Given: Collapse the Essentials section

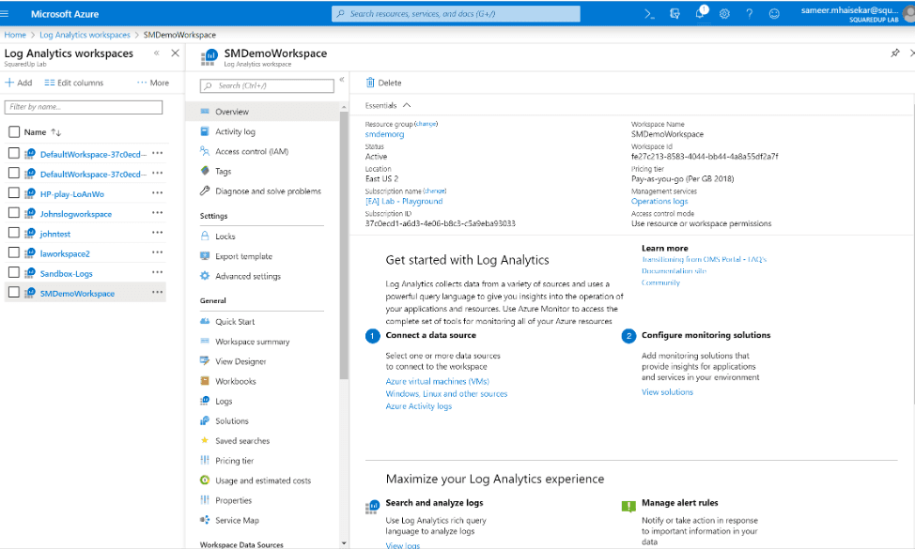Looking at the screenshot, I should coord(407,106).
